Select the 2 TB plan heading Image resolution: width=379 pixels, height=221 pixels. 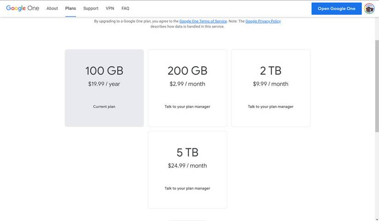(x=271, y=71)
